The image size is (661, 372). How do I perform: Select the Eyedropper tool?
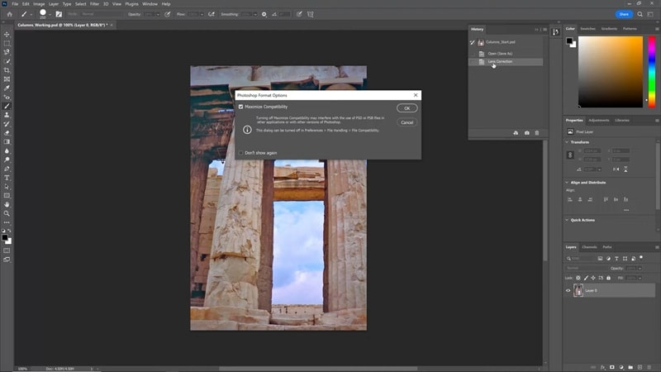pos(7,88)
